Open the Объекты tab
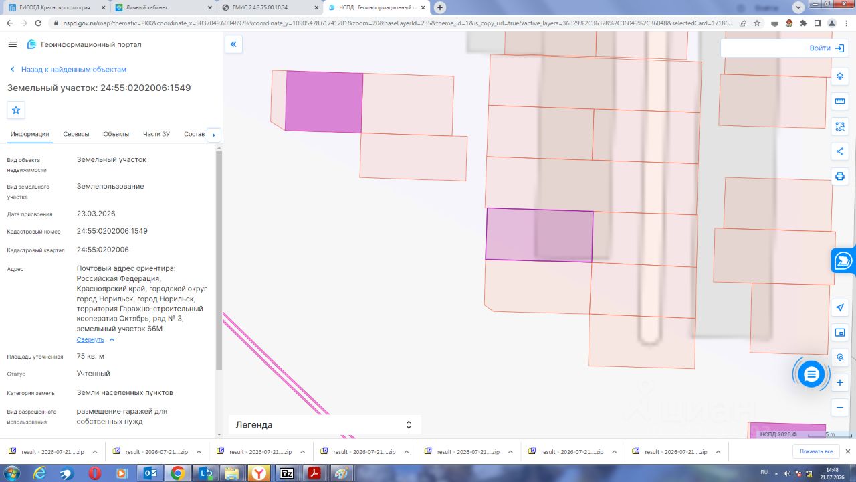Screen dimensions: 856x482 (x=116, y=134)
